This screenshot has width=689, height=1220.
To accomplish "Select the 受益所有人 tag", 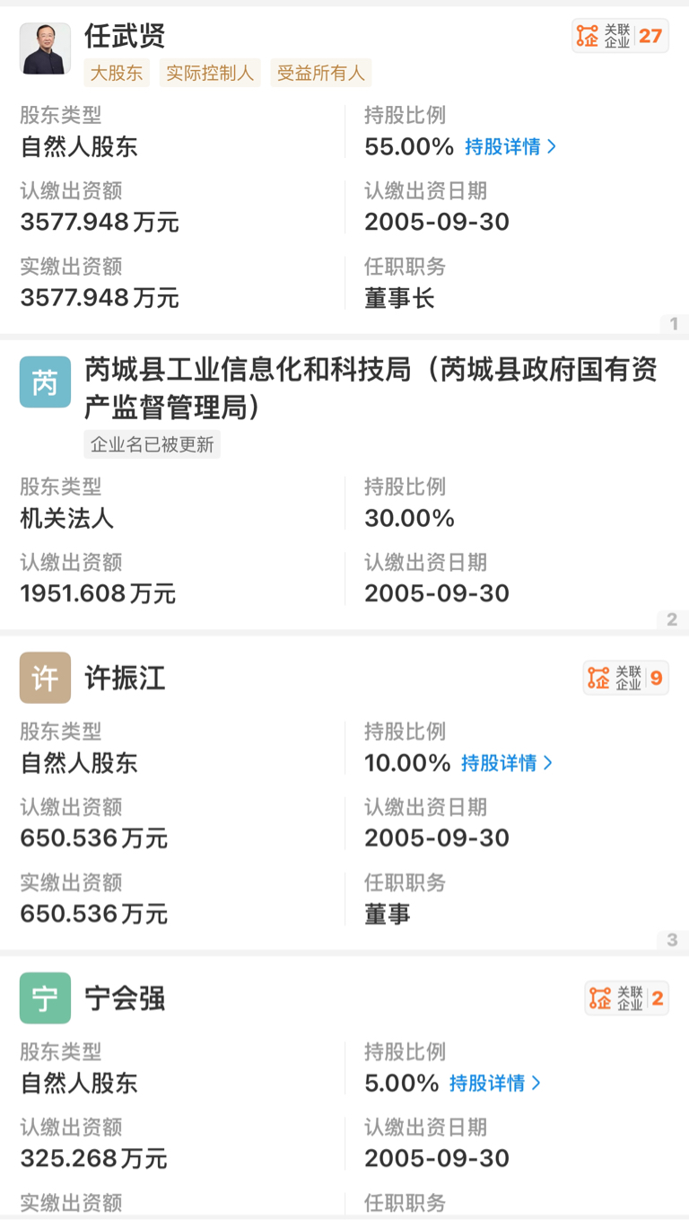I will click(320, 74).
